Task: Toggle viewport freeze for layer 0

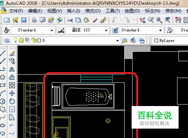Action: tap(27, 40)
